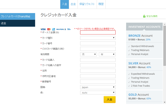Select クレジットカード(Tranzilla) in the sidebar
Image resolution: width=166 pixels, height=108 pixels.
18,16
